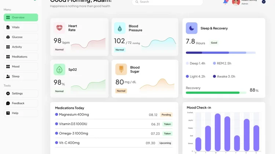Image resolution: width=275 pixels, height=154 pixels.
Task: Click the Mood grid icon
Action: pos(8,66)
